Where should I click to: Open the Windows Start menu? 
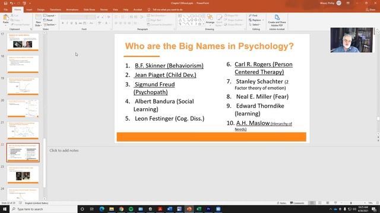click(x=5, y=209)
